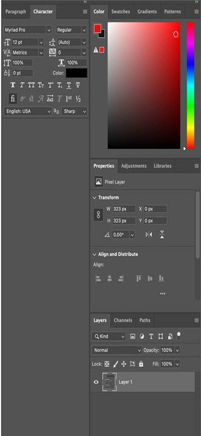Apply Superscript to text
The image size is (201, 436).
point(51,85)
